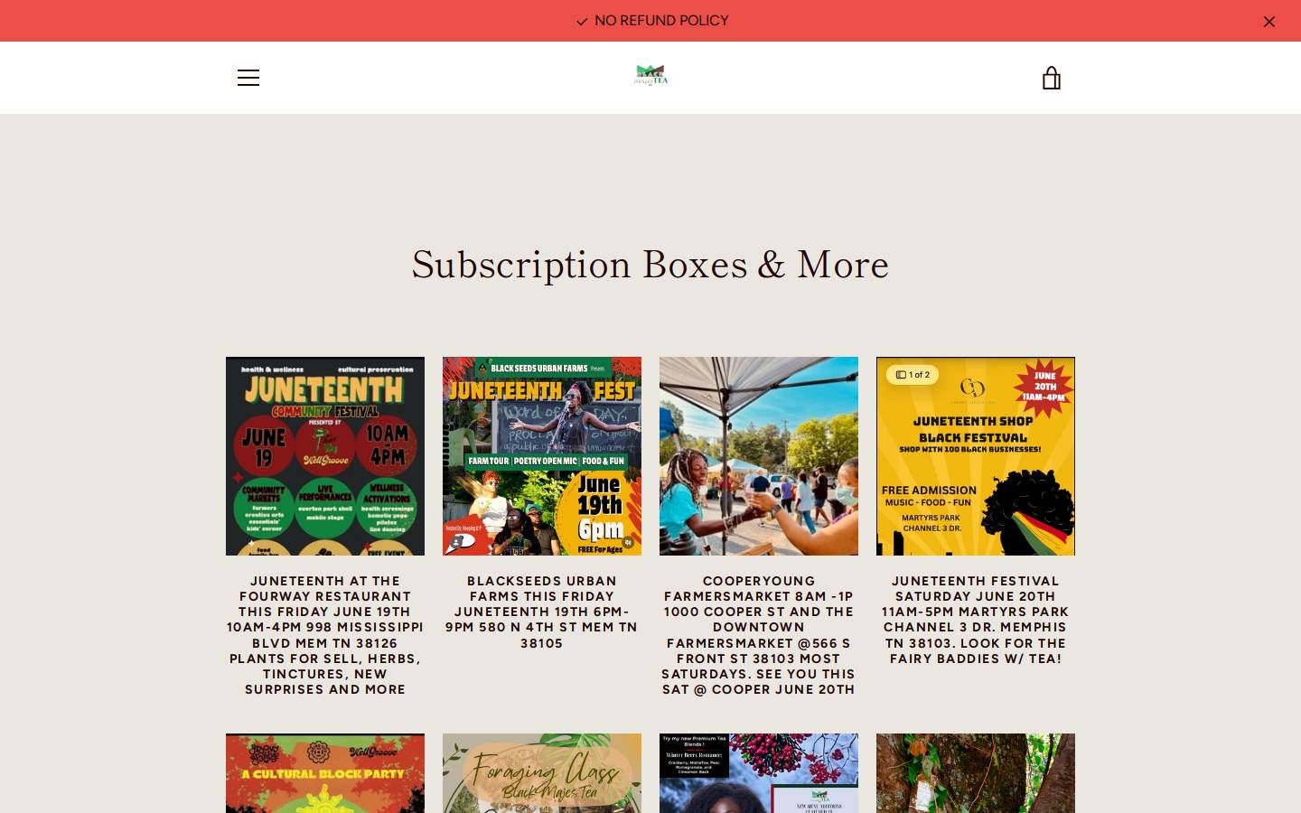Open the shopping bag cart
Image resolution: width=1301 pixels, height=813 pixels.
1051,78
